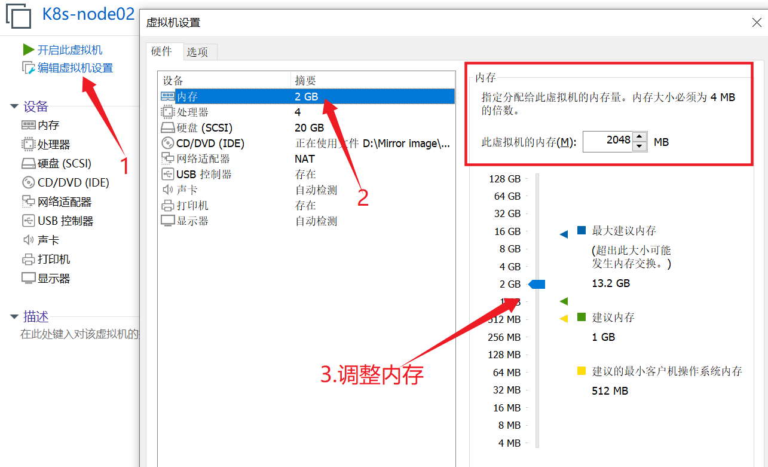Image resolution: width=768 pixels, height=467 pixels.
Task: Click the green play icon to start VM
Action: point(28,50)
